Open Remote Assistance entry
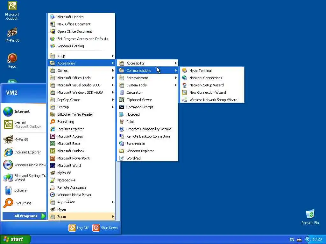Screen dimensions: 326x244 click(x=82, y=187)
